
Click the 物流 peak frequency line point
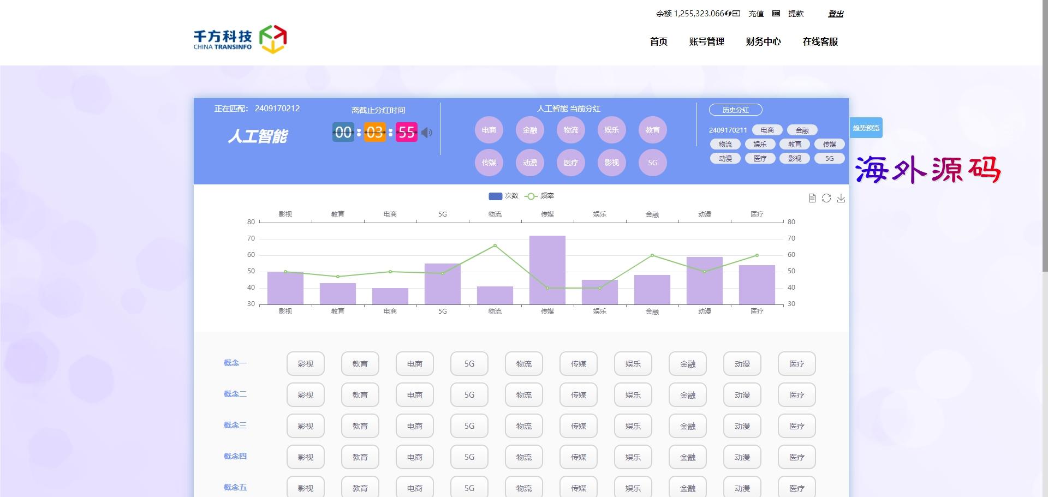(495, 245)
